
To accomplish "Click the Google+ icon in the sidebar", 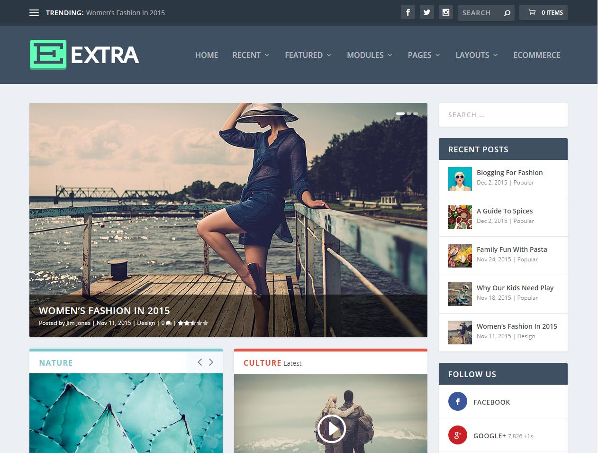I will (x=457, y=435).
